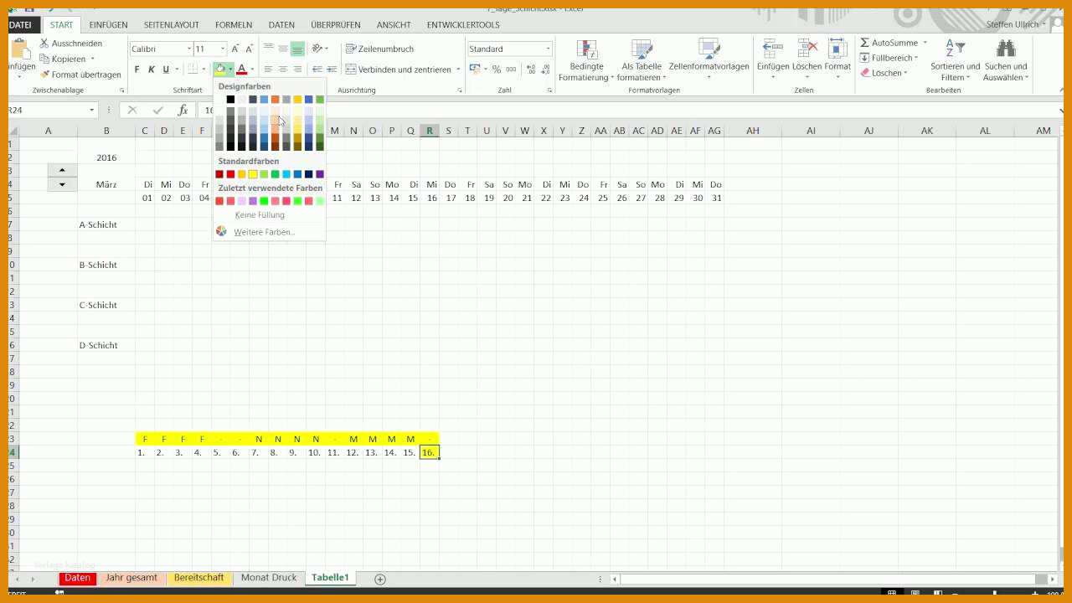Open the font color dropdown arrow
Image resolution: width=1072 pixels, height=603 pixels.
[x=252, y=70]
